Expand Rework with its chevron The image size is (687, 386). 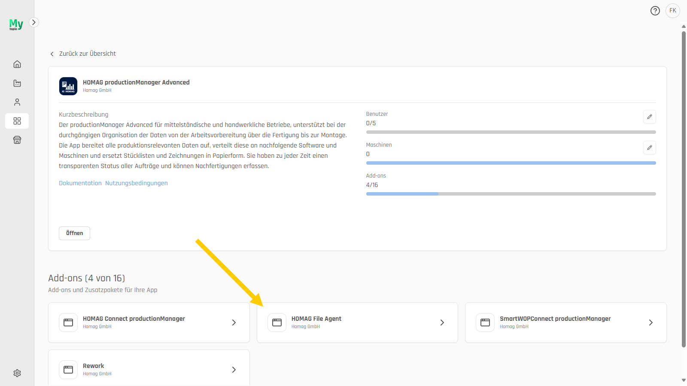pos(234,370)
